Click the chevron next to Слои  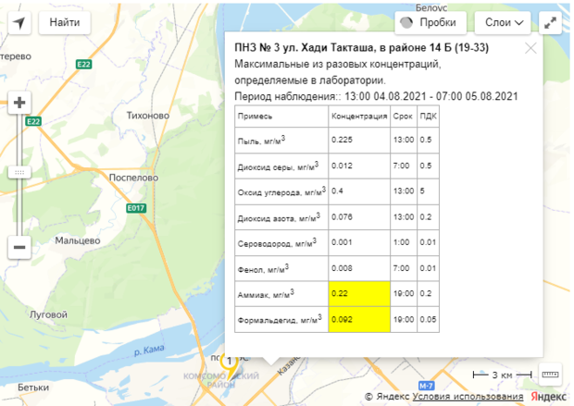point(521,22)
